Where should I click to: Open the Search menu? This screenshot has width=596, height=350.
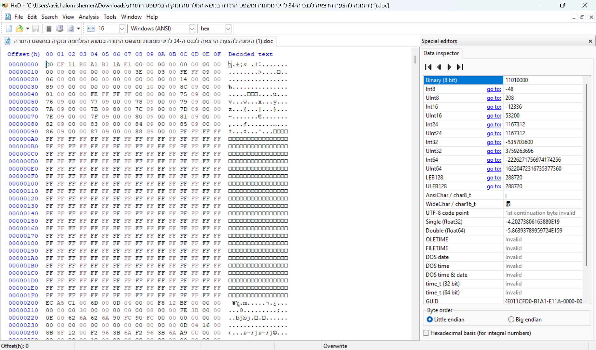point(49,17)
